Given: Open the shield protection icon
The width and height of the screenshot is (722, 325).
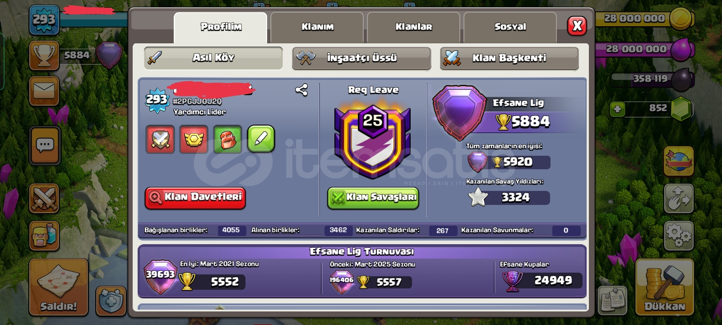Looking at the screenshot, I should [x=111, y=301].
